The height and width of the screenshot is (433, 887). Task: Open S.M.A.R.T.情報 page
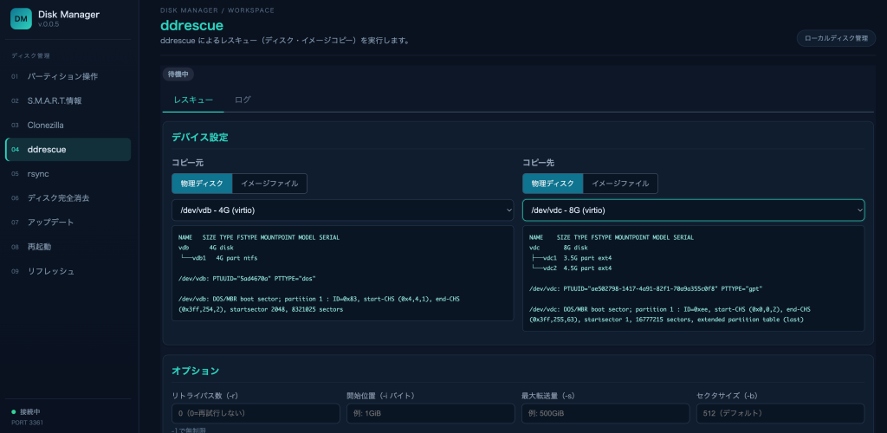point(68,100)
